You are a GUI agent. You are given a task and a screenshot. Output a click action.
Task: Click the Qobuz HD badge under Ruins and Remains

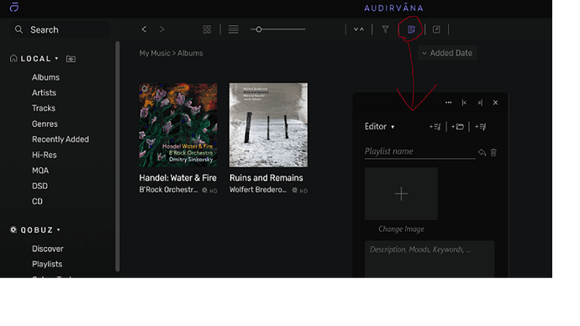click(x=299, y=191)
